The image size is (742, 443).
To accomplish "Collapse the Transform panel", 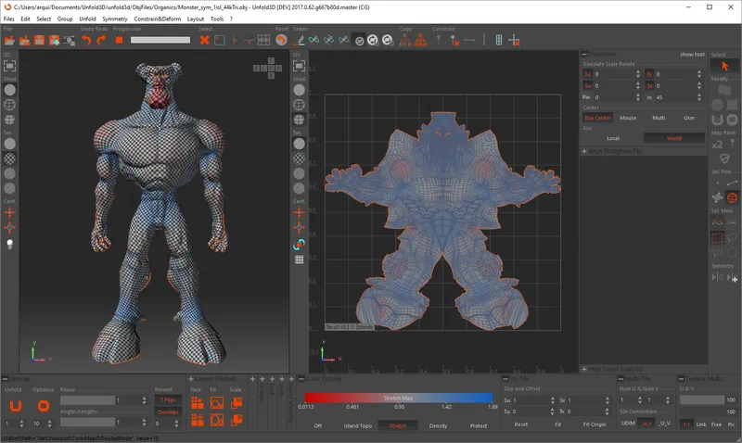I will (585, 54).
